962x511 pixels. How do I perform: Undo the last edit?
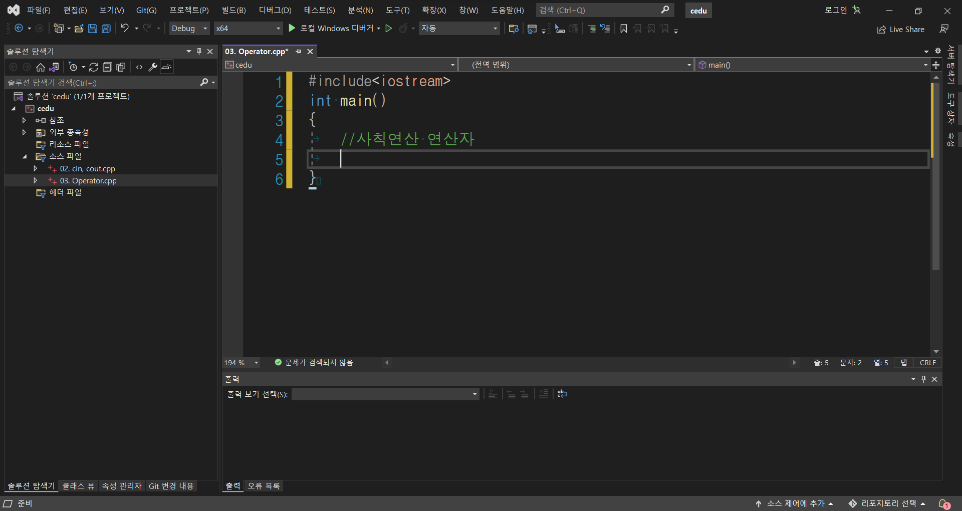point(124,29)
